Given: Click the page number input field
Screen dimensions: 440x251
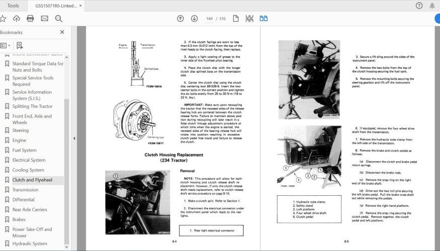Looking at the screenshot, I should [x=209, y=19].
